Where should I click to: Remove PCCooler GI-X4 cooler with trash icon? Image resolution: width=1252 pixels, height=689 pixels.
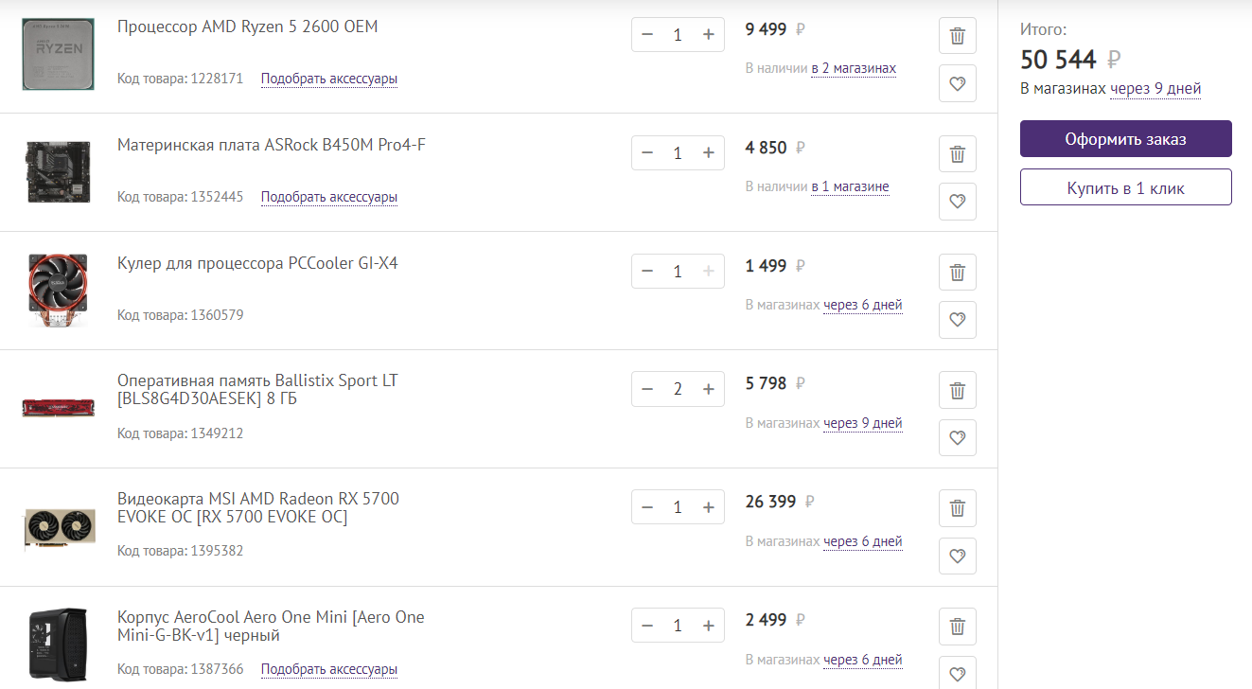coord(957,273)
